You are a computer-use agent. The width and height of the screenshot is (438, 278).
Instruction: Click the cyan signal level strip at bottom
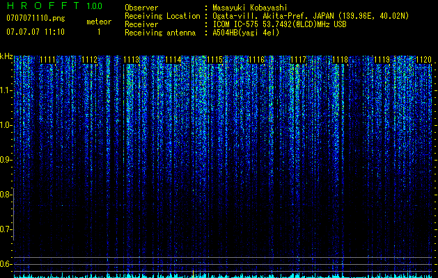pos(223,276)
